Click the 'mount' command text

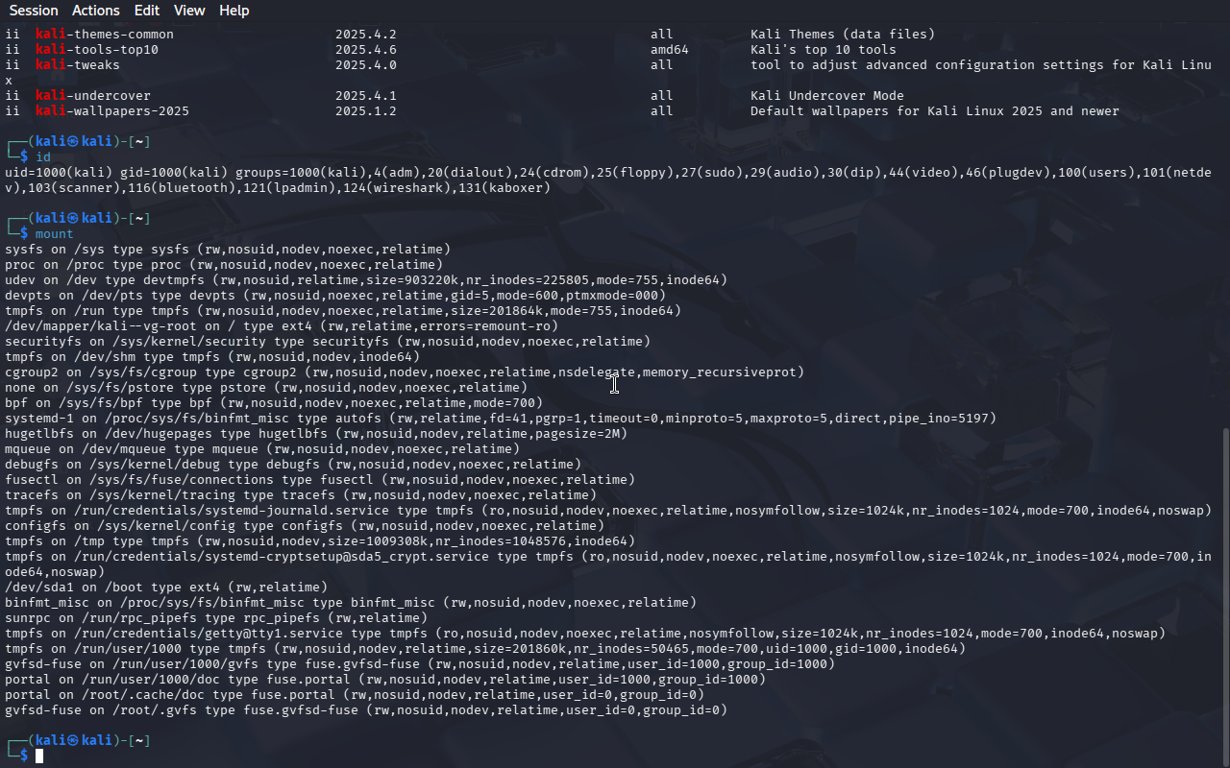(x=55, y=234)
